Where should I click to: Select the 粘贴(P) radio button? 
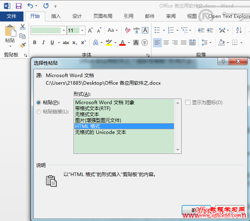tap(39, 103)
